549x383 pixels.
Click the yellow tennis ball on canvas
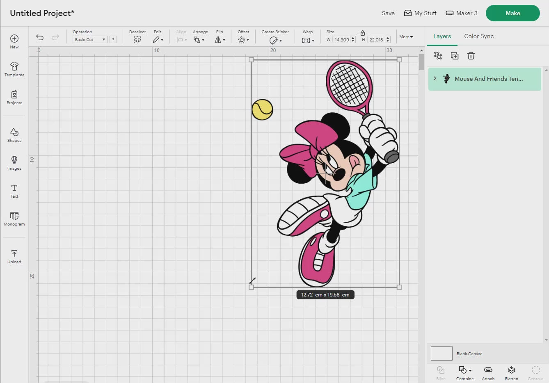coord(262,109)
